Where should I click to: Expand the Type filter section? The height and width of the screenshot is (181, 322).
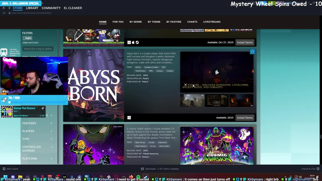pyautogui.click(x=37, y=139)
